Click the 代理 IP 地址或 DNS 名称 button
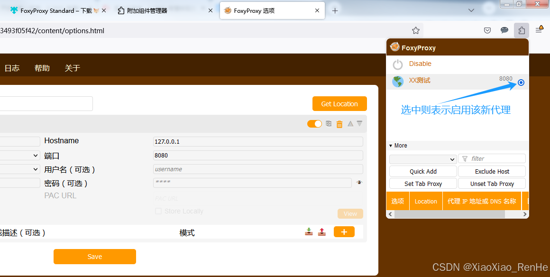 482,201
